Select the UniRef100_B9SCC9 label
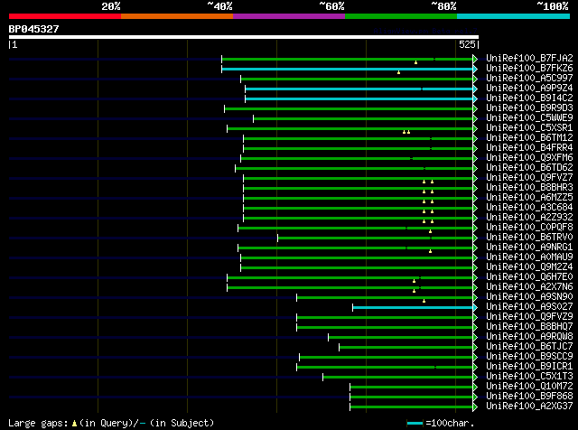Viewport: 578px width, 430px height. (529, 357)
